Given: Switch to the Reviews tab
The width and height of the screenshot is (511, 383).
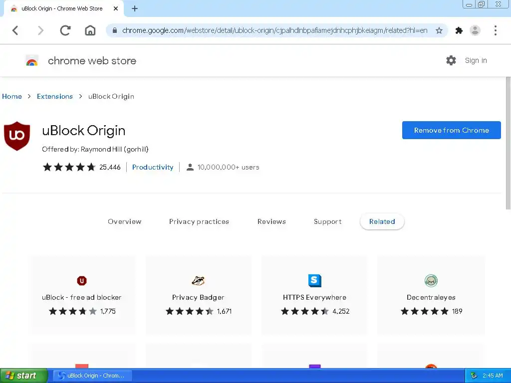Looking at the screenshot, I should [x=271, y=221].
